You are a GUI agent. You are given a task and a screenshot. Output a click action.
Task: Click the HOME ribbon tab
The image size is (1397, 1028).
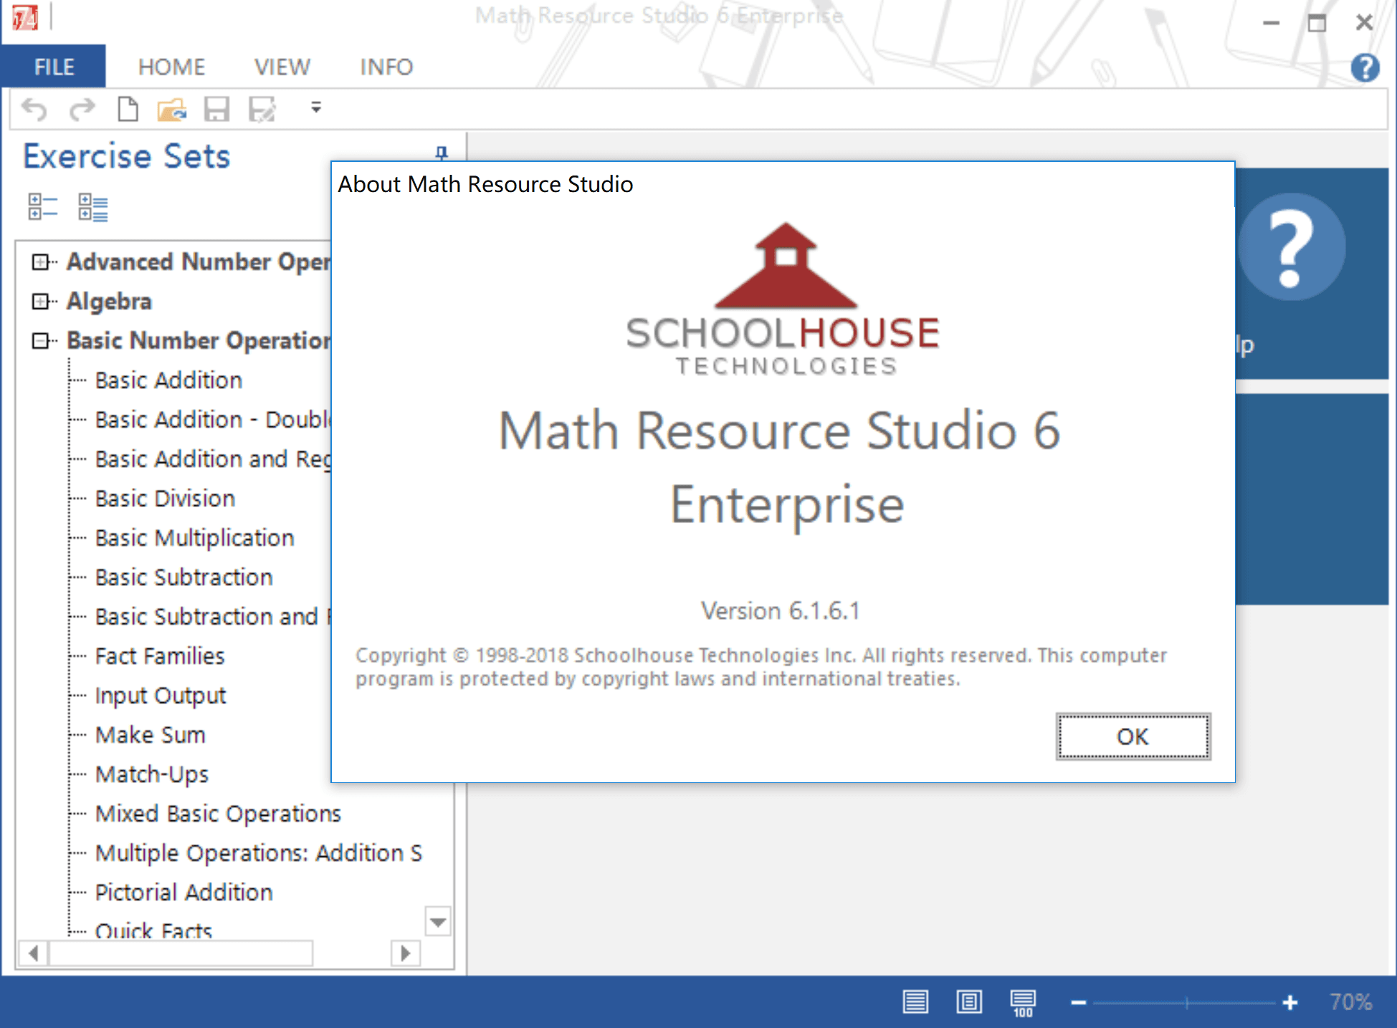171,66
